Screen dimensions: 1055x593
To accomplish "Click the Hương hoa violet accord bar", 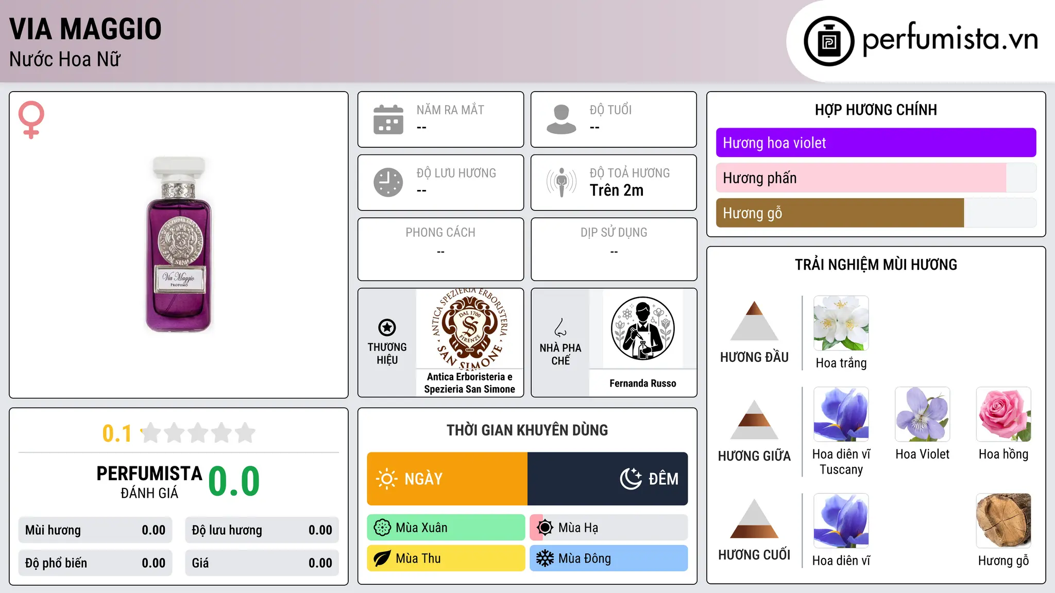I will tap(876, 143).
